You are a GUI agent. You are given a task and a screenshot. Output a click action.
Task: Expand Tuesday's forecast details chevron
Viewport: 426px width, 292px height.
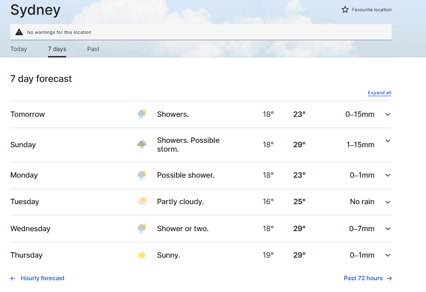pyautogui.click(x=388, y=202)
